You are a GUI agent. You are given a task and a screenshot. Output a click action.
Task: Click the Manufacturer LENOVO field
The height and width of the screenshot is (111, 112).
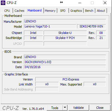[x=65, y=21]
